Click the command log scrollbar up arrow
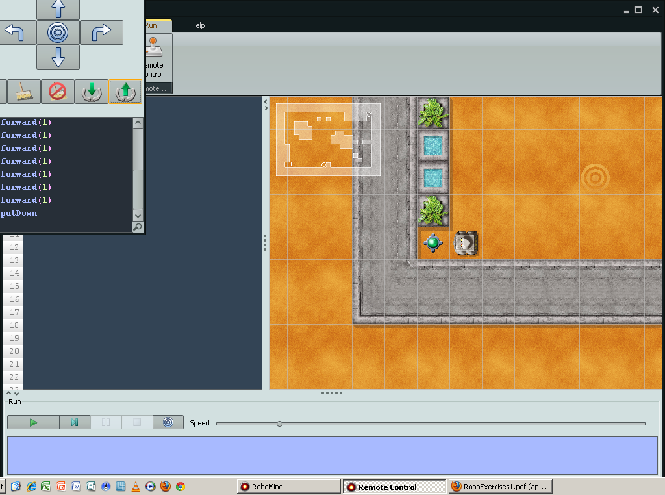Viewport: 665px width, 495px height. pyautogui.click(x=138, y=123)
